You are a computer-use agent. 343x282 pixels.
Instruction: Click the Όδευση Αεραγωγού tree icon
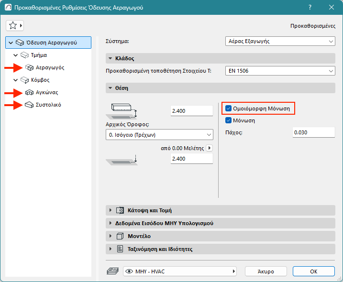(x=20, y=43)
